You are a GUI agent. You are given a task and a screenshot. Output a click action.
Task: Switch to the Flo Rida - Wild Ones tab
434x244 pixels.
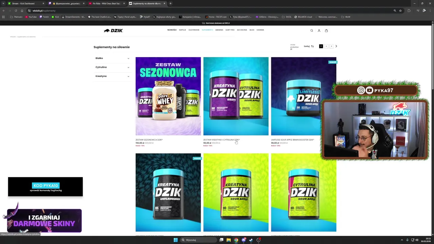107,3
